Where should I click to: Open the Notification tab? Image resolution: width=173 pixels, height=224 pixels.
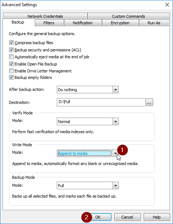pyautogui.click(x=83, y=23)
